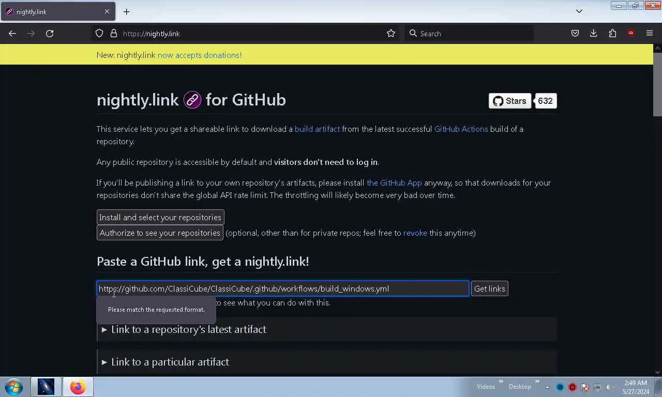Open the Windows Start menu orb
662x397 pixels.
pos(14,387)
